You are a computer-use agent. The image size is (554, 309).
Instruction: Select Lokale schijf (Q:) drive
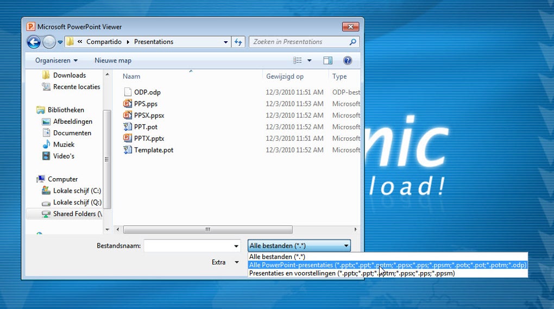click(x=77, y=203)
